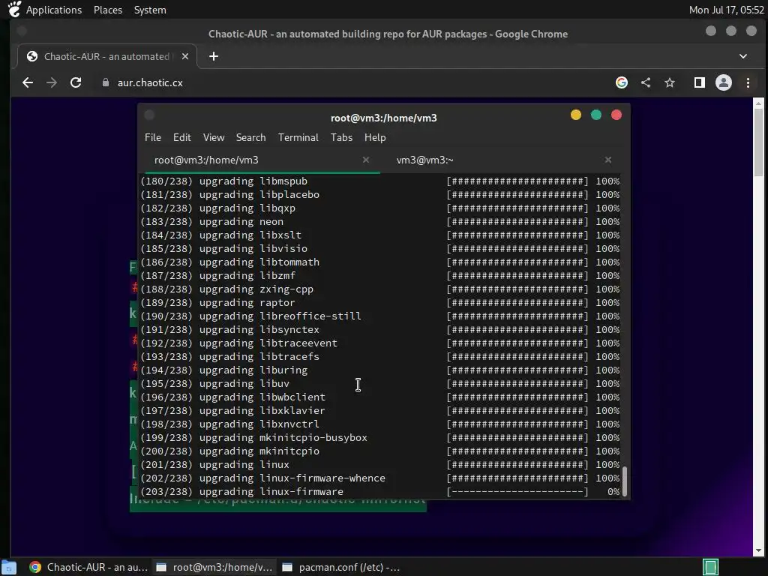The image size is (768, 576).
Task: Click the 'upgrading neon' line
Action: [241, 222]
